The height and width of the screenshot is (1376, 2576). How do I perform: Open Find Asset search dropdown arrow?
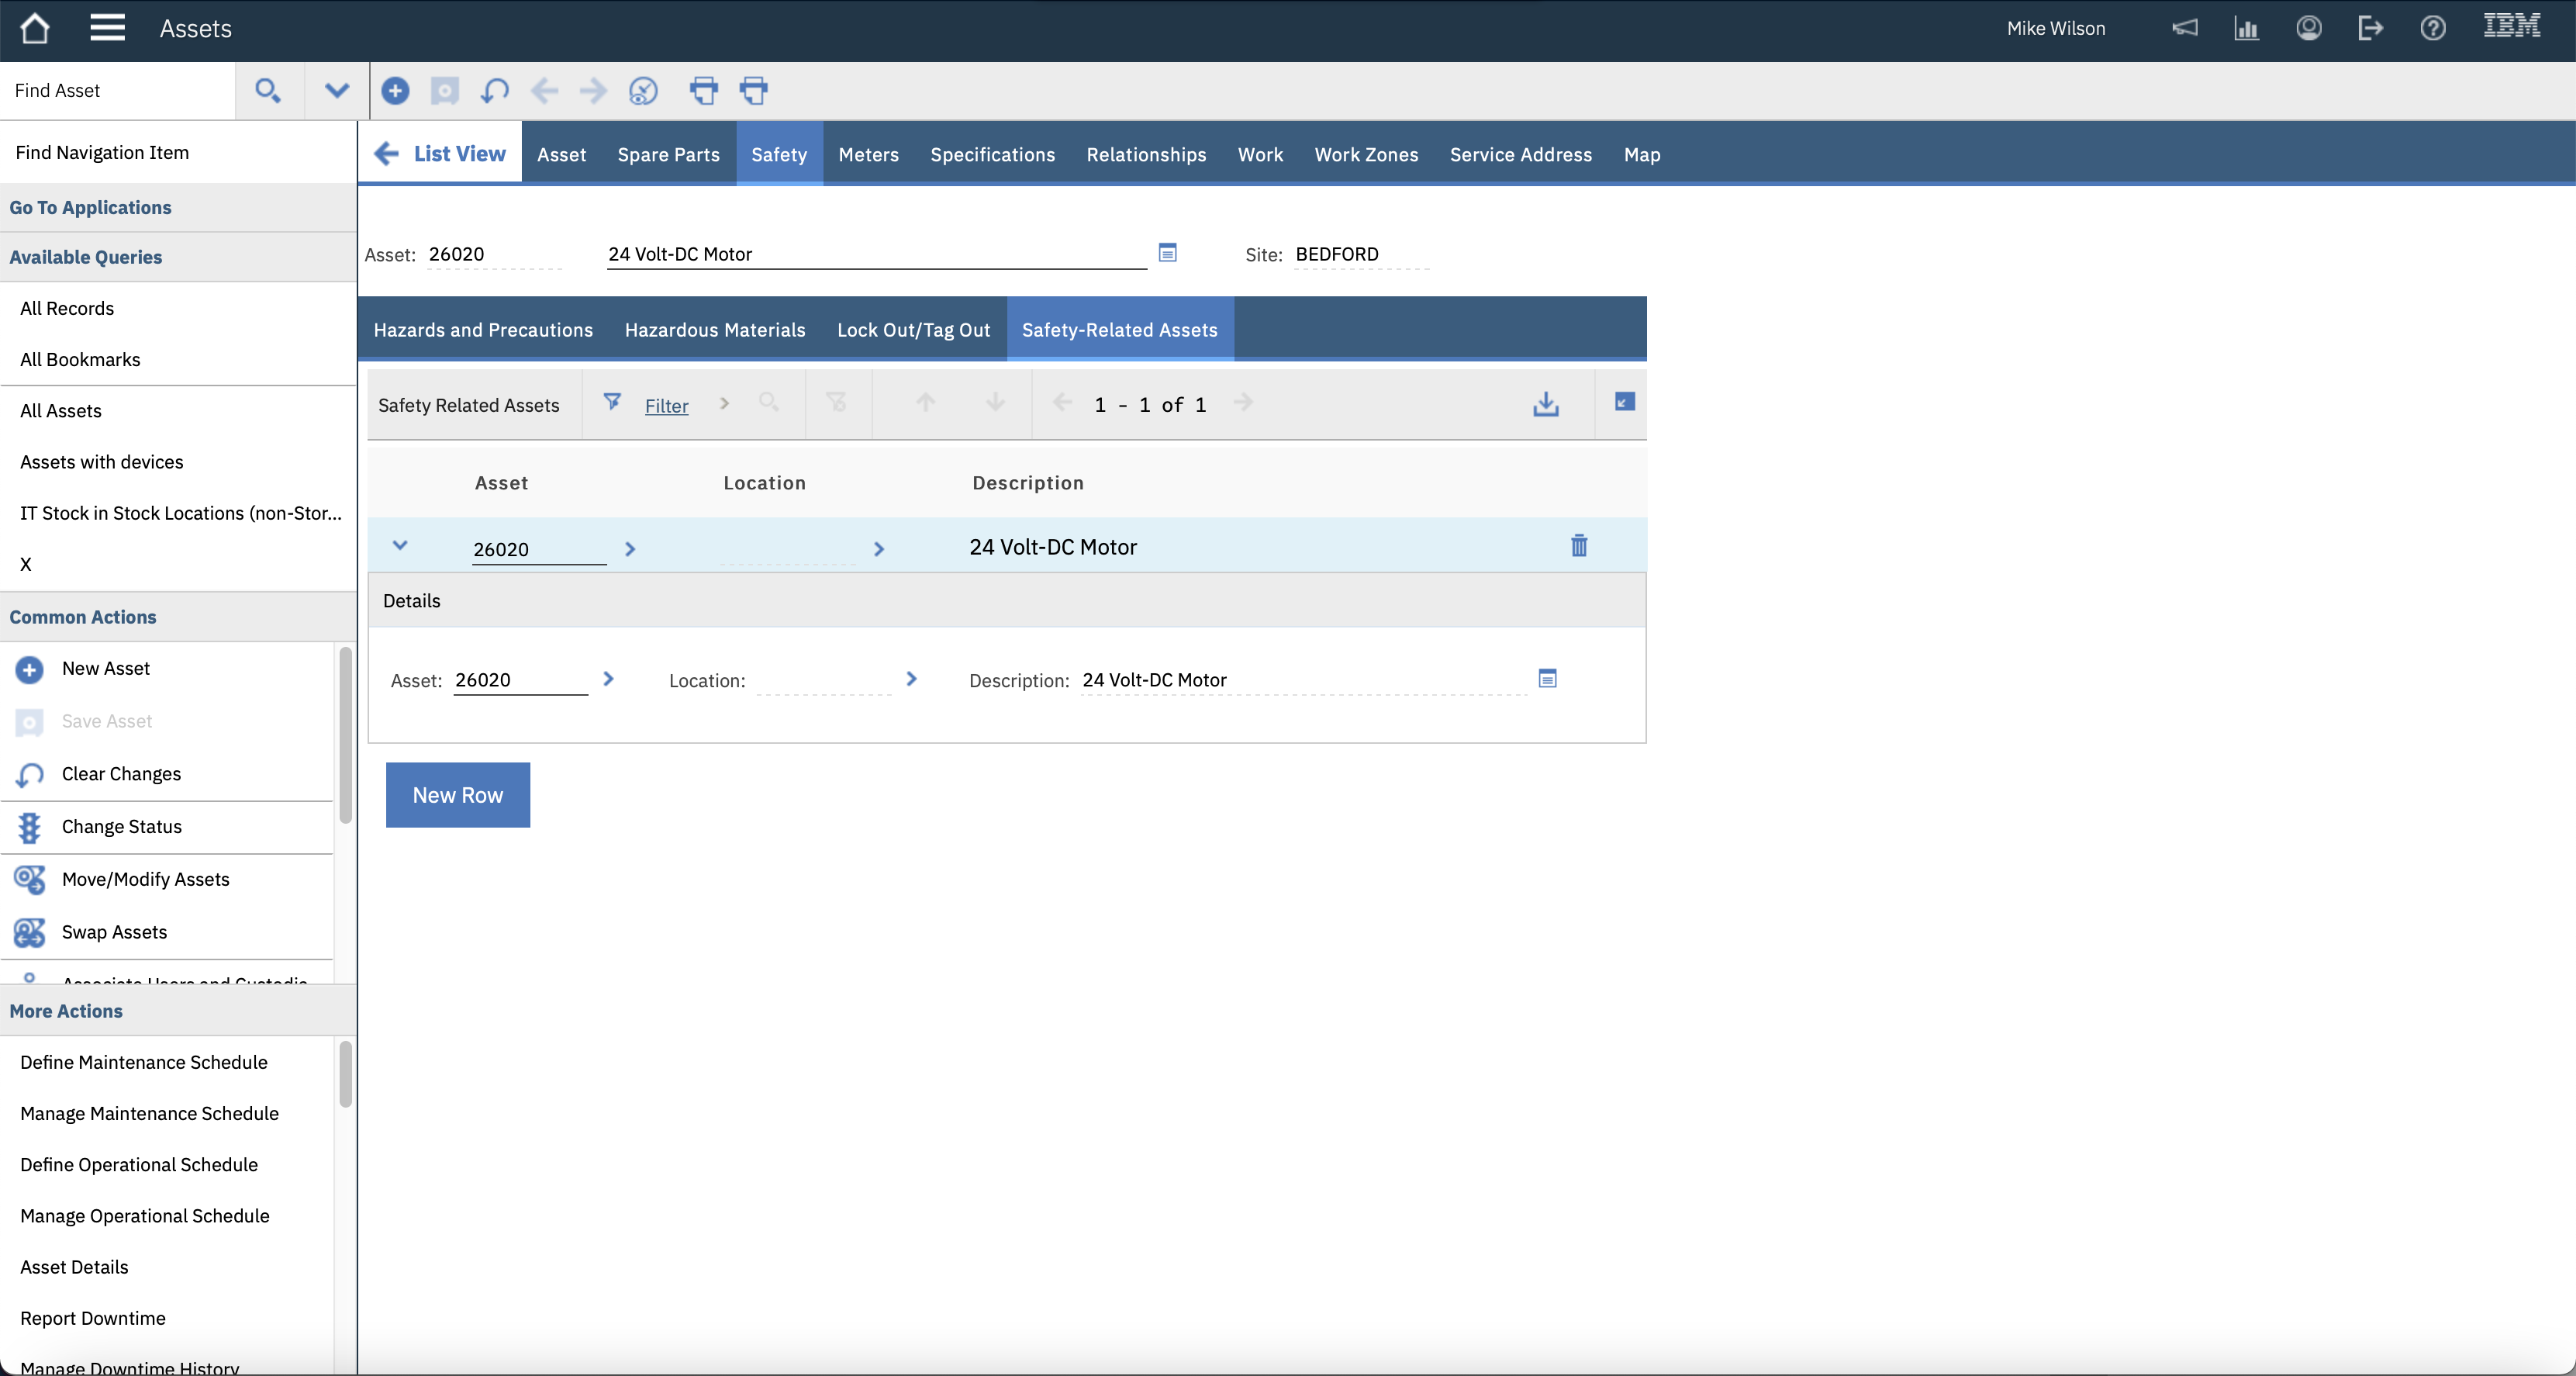[337, 91]
